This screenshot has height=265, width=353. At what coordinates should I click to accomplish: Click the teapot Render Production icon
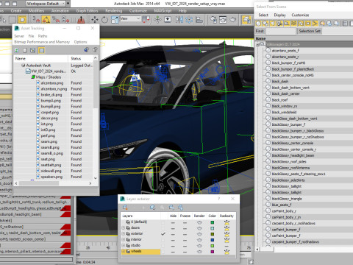(x=233, y=20)
